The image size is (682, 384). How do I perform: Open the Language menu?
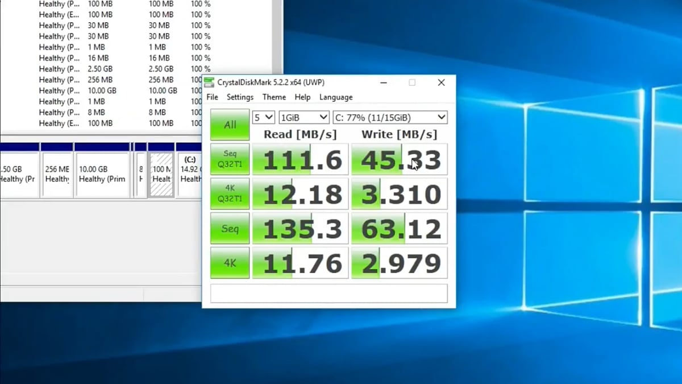pos(335,97)
